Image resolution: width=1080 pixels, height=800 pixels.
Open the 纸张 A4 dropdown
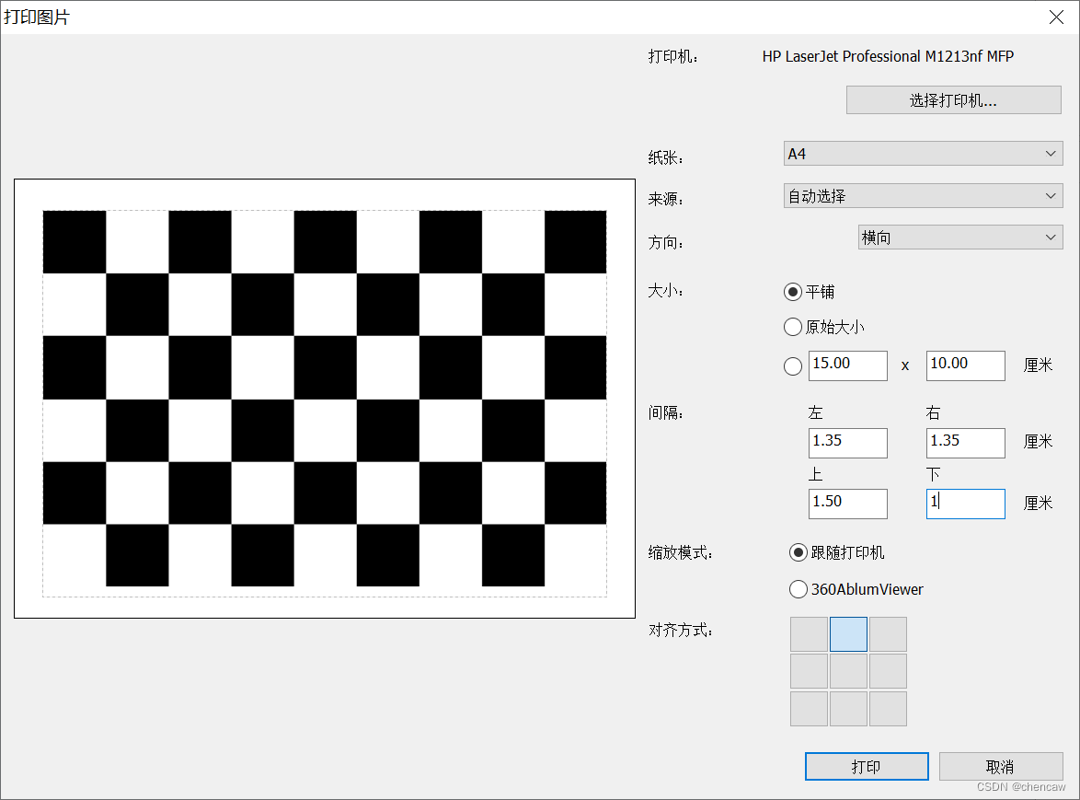(x=923, y=153)
